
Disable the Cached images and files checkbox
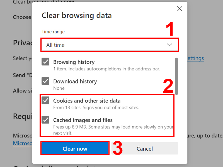(x=45, y=120)
